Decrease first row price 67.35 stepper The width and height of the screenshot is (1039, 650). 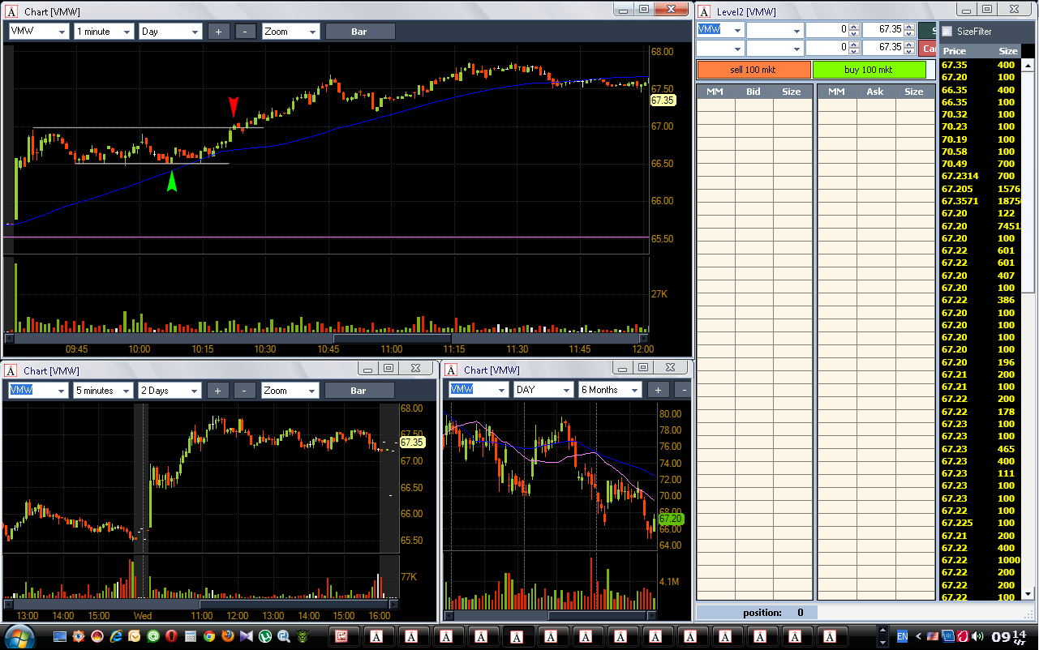909,33
